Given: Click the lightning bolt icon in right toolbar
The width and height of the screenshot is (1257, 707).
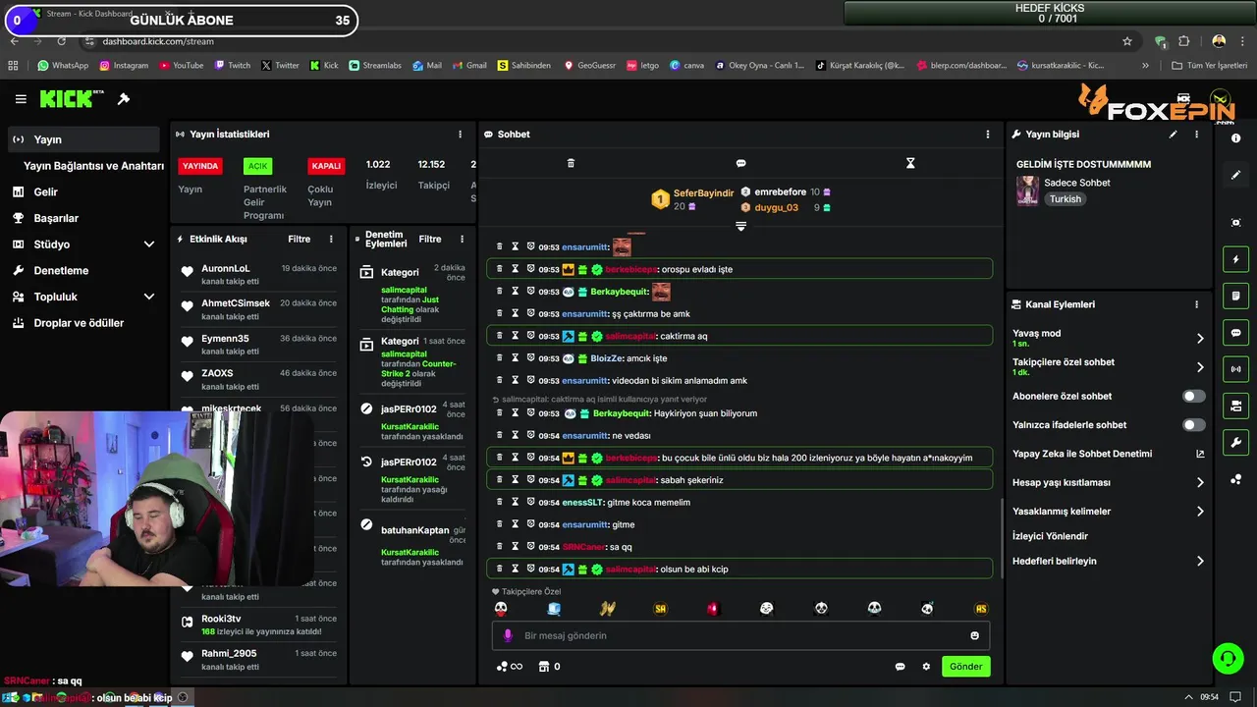Looking at the screenshot, I should pos(1235,259).
